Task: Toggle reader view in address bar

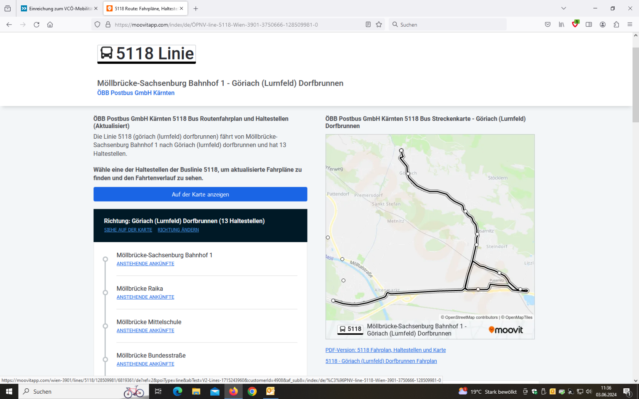Action: [x=368, y=25]
